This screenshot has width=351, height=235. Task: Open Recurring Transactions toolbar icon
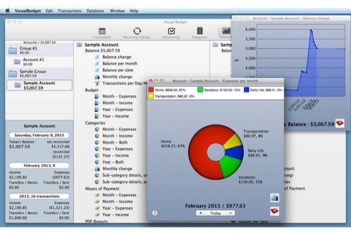pos(137,33)
